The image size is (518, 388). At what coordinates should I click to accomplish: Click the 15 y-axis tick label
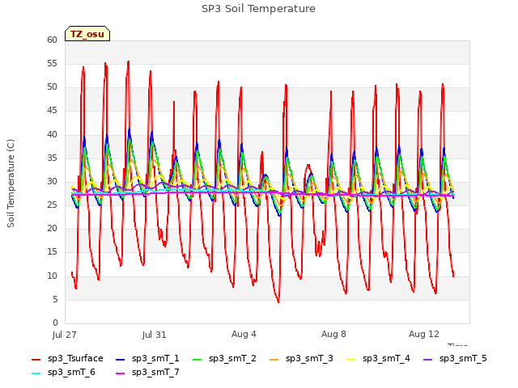pyautogui.click(x=52, y=252)
